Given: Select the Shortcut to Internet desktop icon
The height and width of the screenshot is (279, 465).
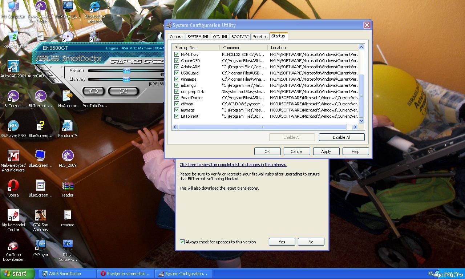Looking at the screenshot, I should click(x=95, y=12).
